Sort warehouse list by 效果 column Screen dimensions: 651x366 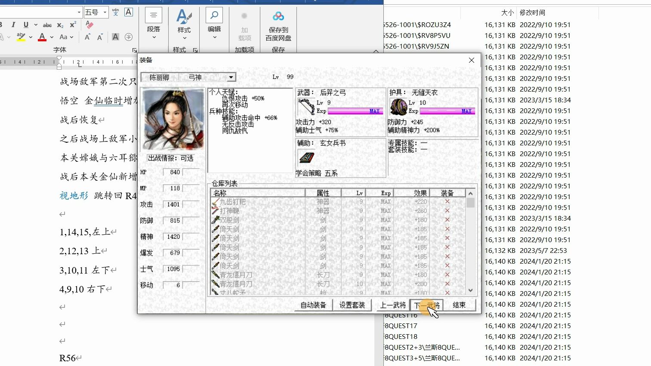pyautogui.click(x=411, y=193)
